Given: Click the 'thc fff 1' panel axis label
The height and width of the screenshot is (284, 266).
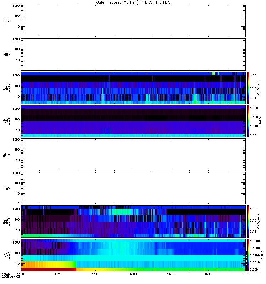Looking at the screenshot, I should click(6, 155).
